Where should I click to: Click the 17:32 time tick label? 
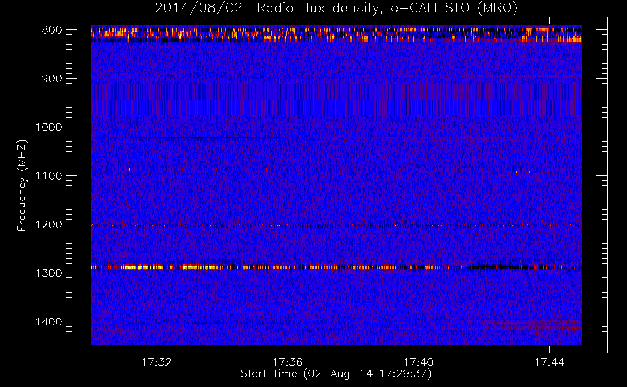coord(157,363)
